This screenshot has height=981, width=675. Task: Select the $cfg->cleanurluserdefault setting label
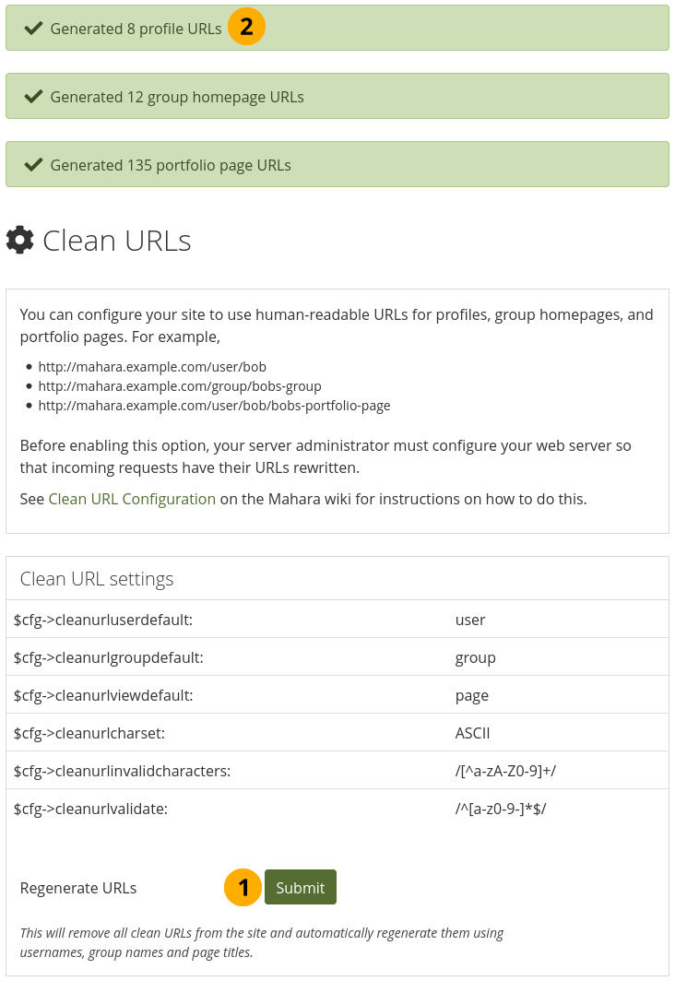point(103,620)
